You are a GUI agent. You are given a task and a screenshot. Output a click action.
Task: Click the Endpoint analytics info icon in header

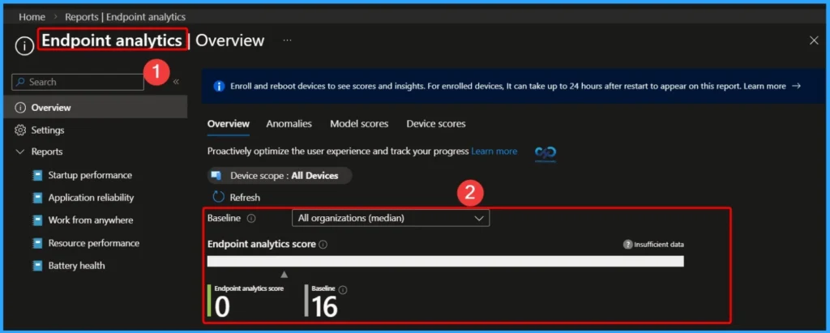click(x=24, y=47)
